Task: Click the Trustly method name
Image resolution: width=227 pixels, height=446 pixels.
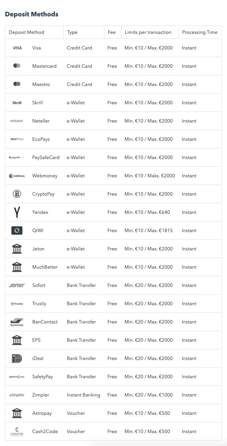Action: (x=39, y=304)
